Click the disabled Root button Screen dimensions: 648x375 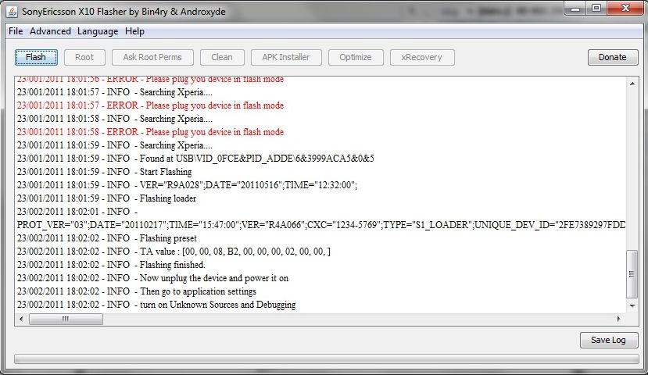click(84, 57)
